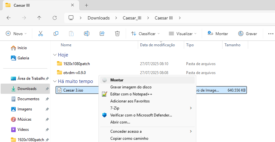Go up one folder level arrow

[x=39, y=18]
